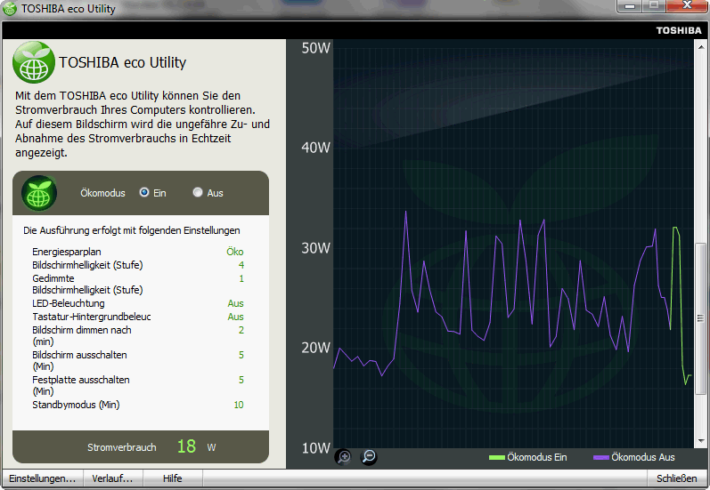
Task: Click the Ökomodus globe icon
Action: [x=39, y=193]
